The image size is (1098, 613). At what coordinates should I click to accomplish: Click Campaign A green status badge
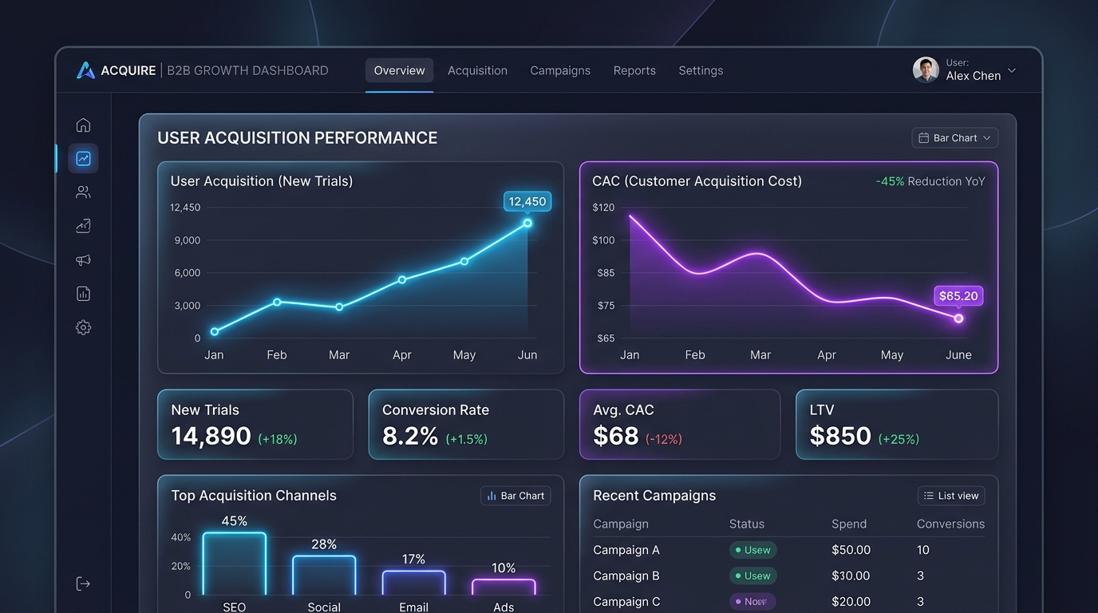click(x=752, y=550)
